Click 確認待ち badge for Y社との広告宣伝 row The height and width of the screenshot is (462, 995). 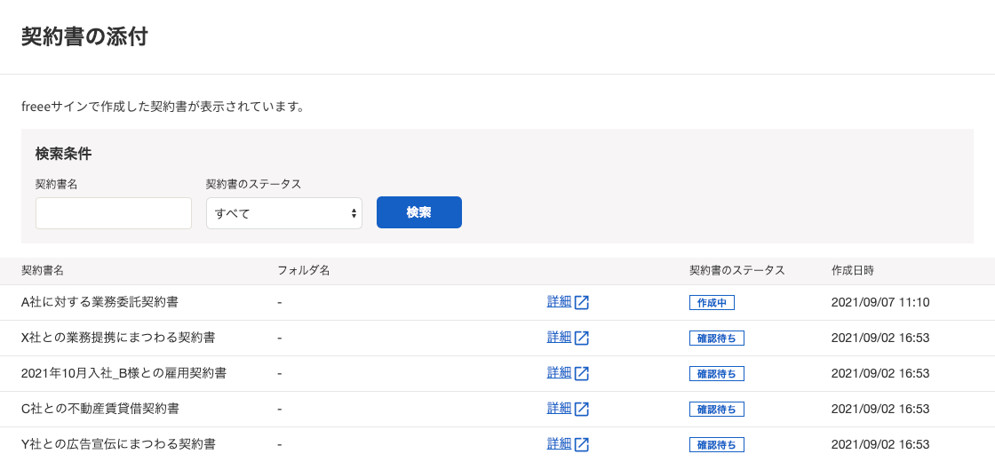[717, 444]
